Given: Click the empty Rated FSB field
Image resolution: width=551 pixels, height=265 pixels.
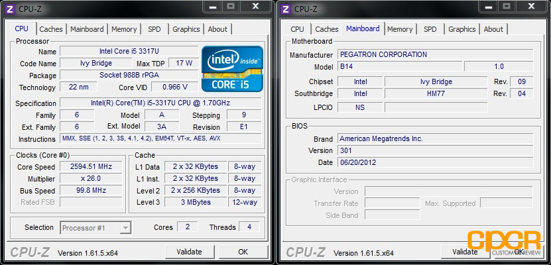Looking at the screenshot, I should click(91, 202).
